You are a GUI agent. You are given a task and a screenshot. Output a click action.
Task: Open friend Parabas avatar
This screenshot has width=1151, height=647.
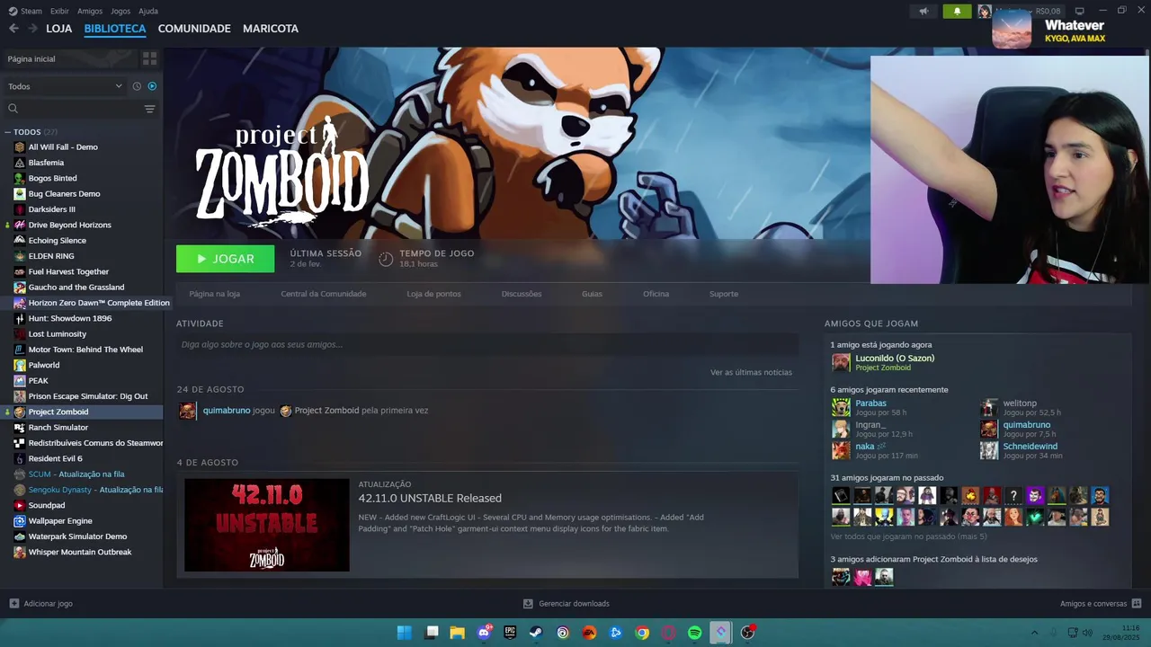[x=841, y=407]
